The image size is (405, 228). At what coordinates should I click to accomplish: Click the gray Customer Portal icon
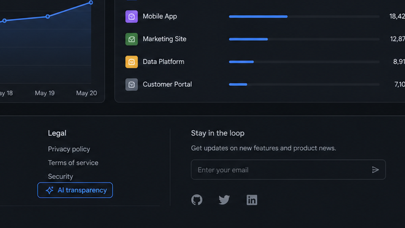(132, 84)
